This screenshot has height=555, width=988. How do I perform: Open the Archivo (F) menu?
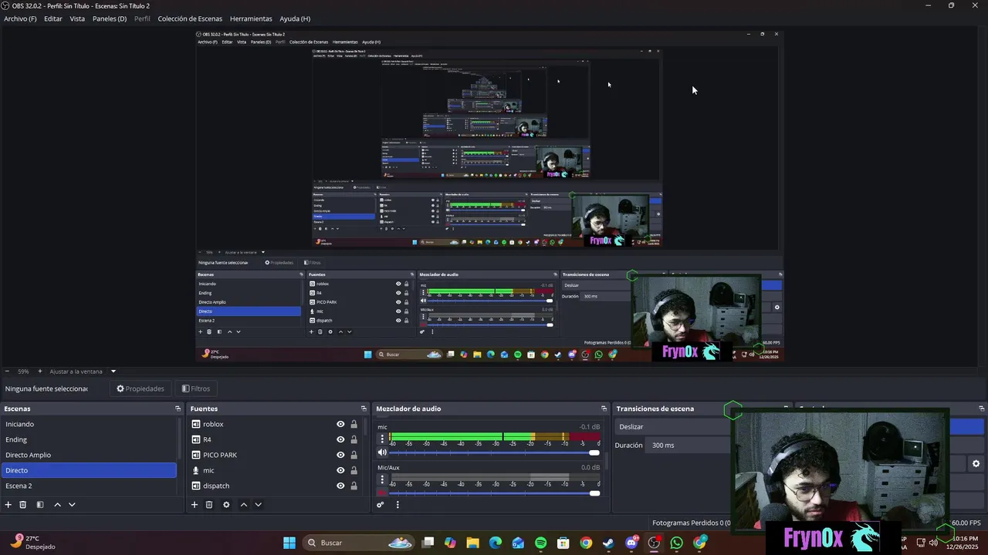[x=20, y=18]
